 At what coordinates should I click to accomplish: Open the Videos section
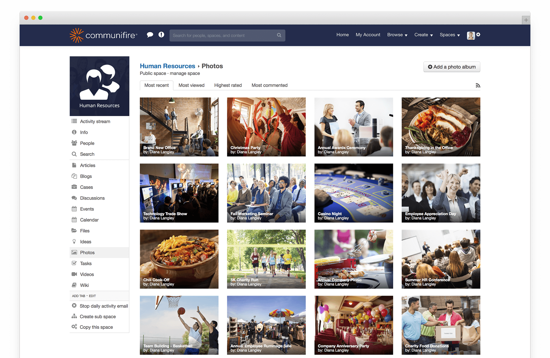click(87, 274)
